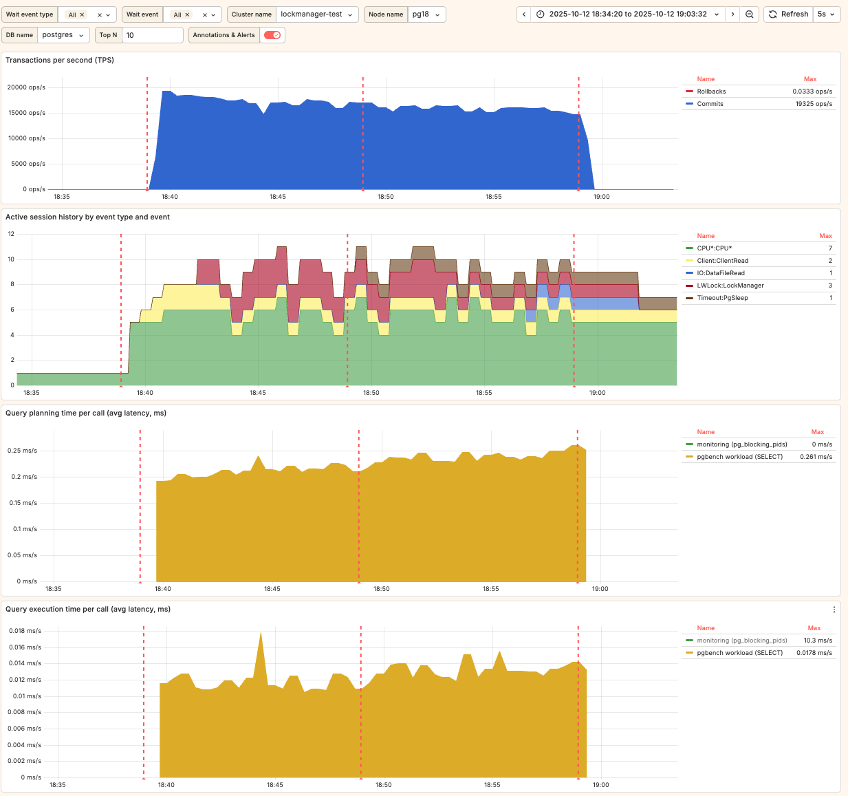
Task: Open the 5s refresh interval dropdown
Action: 826,14
